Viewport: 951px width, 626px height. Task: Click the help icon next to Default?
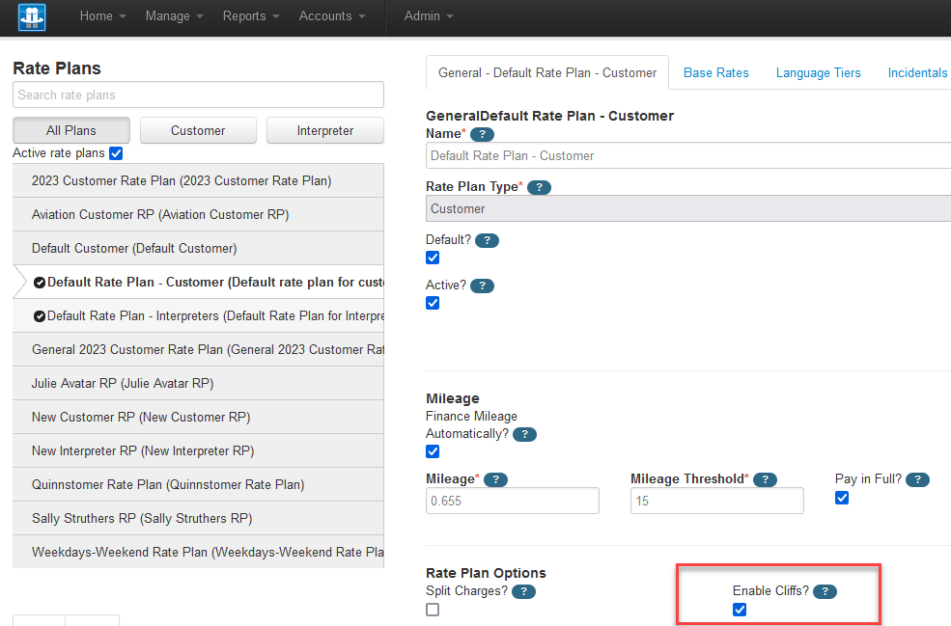pyautogui.click(x=487, y=240)
